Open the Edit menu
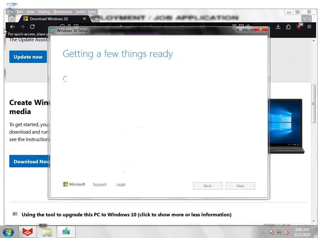Screen dimensions: 318x238 pos(20,12)
